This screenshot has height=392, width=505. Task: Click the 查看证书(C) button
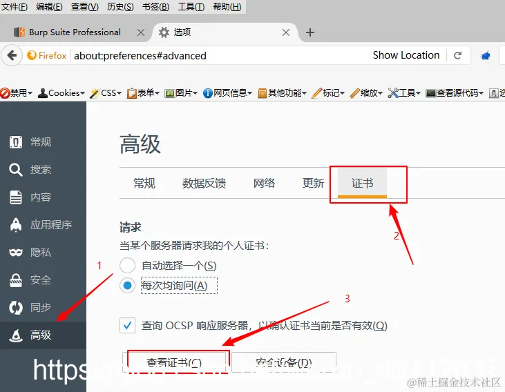[x=174, y=362]
